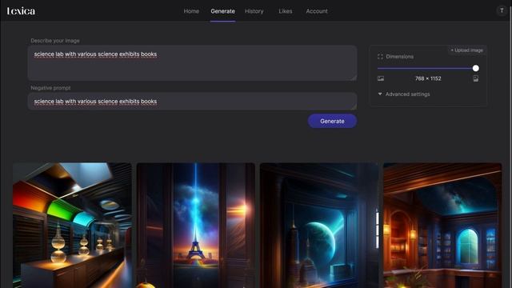The width and height of the screenshot is (512, 288).
Task: Click the Generate button
Action: click(332, 121)
